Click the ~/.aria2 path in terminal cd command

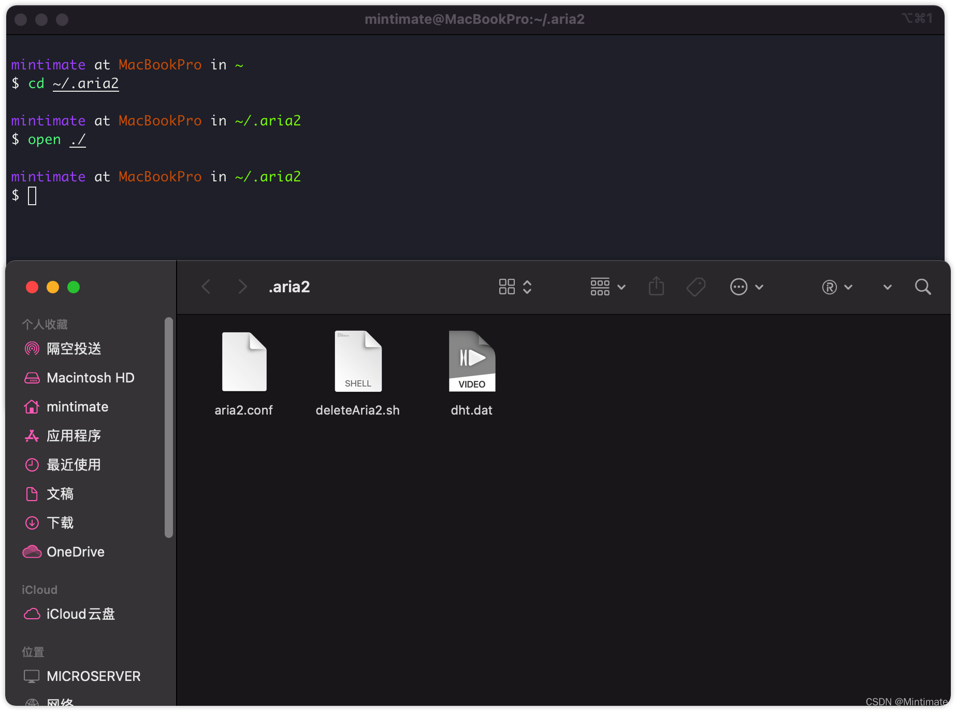point(86,83)
